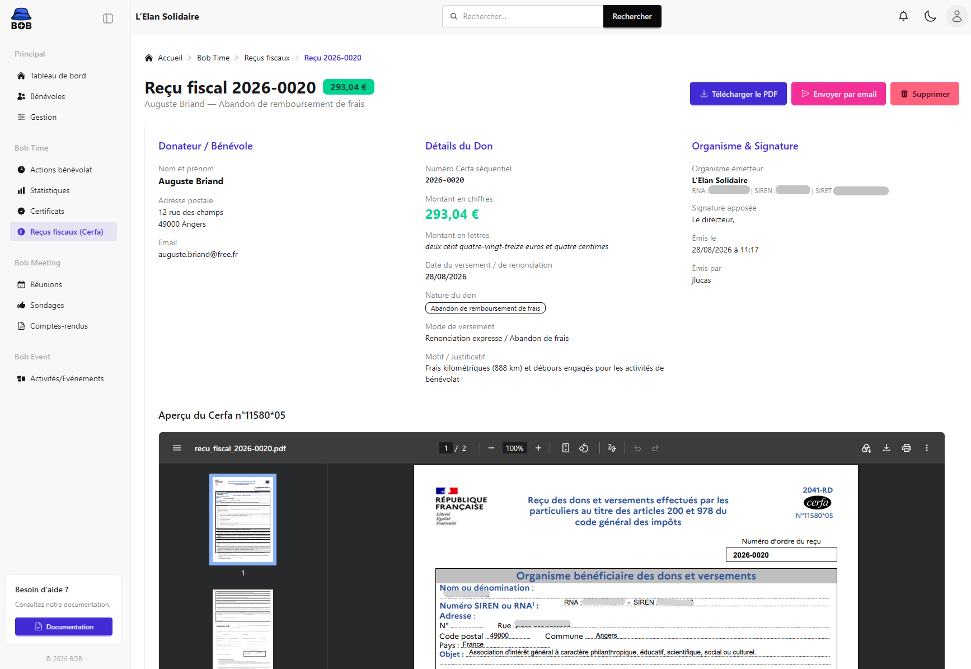Redo the PDF annotation
The height and width of the screenshot is (669, 971).
(x=655, y=448)
